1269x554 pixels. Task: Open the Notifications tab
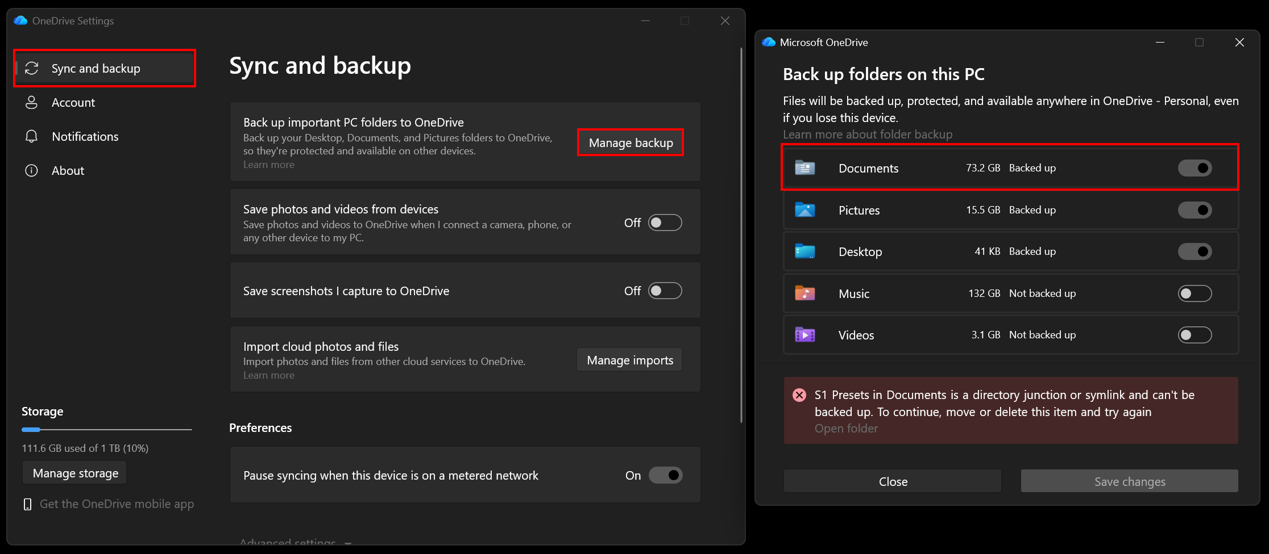tap(105, 136)
